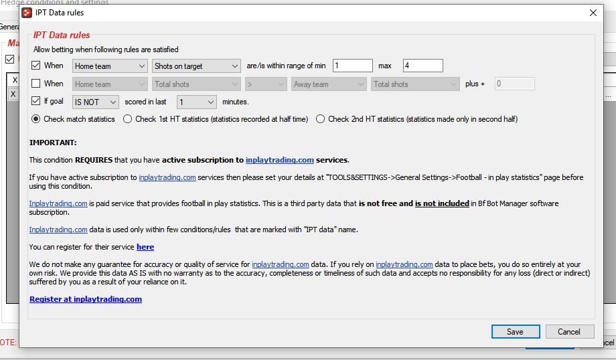Open the greater-than operator dropdown
This screenshot has height=360, width=616.
click(266, 84)
